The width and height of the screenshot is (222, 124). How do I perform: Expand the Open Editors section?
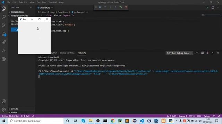point(22,12)
